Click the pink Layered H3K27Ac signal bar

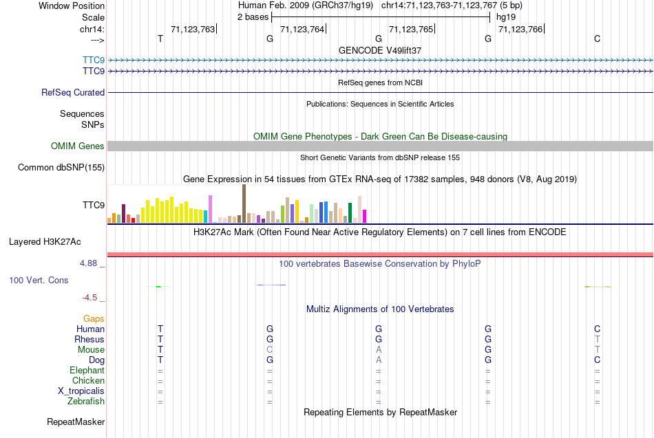tap(381, 254)
